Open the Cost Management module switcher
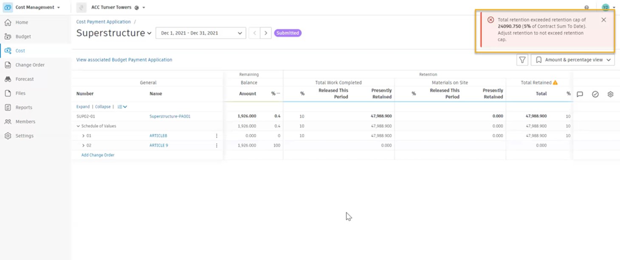Viewport: 620px width, 260px height. coord(38,8)
